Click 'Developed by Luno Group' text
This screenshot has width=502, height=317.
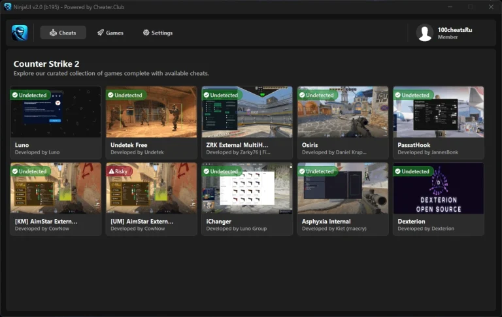click(x=236, y=229)
